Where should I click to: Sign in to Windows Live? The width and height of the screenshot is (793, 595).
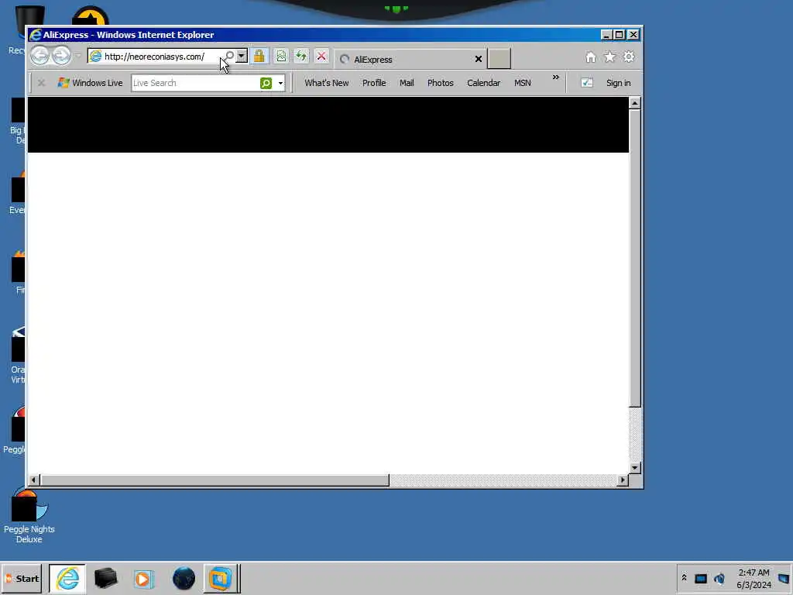click(x=618, y=83)
